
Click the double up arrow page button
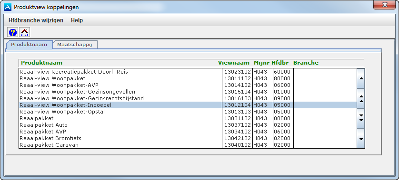click(360, 98)
